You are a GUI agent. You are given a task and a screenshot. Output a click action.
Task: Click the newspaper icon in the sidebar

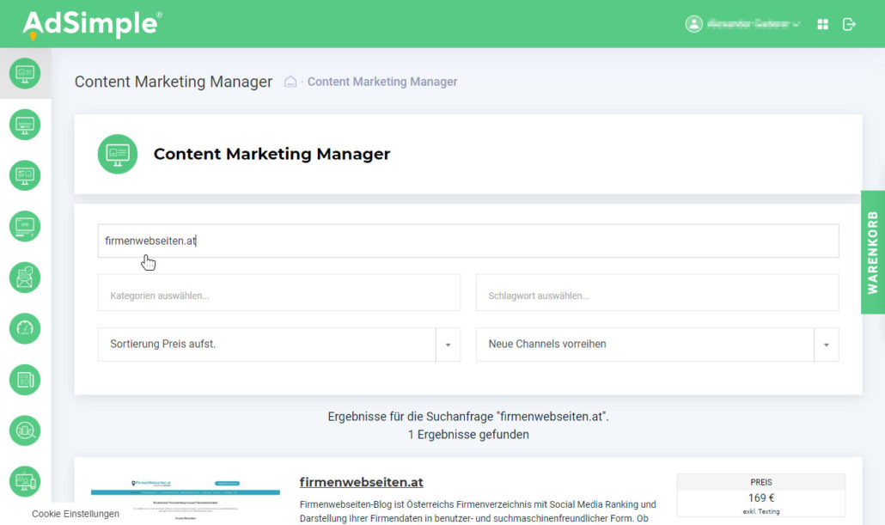[x=25, y=379]
